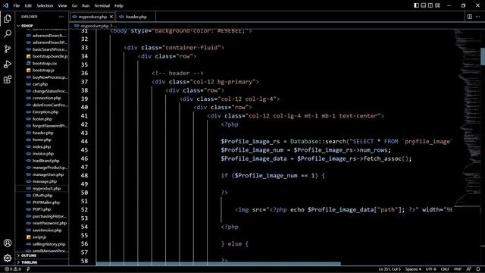Screen dimensions: 485x273
Task: Split the editor right
Action: [x=470, y=17]
